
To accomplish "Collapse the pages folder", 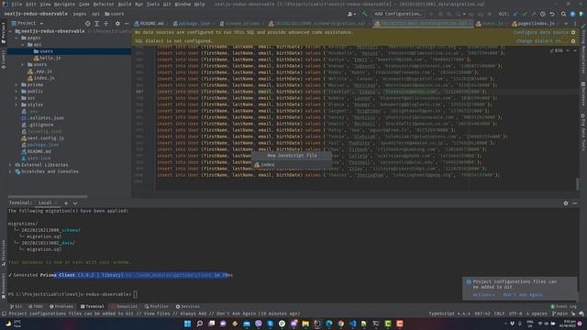I will coord(17,38).
